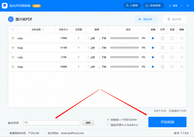Move c.jpg down with 下移

point(102,57)
